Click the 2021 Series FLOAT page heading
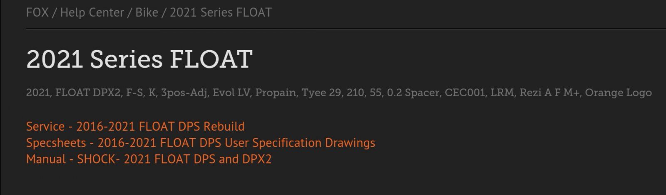The image size is (666, 195). [139, 59]
